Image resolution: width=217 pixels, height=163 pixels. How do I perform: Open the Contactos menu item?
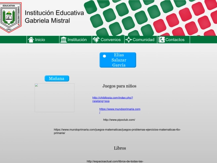coord(174,39)
